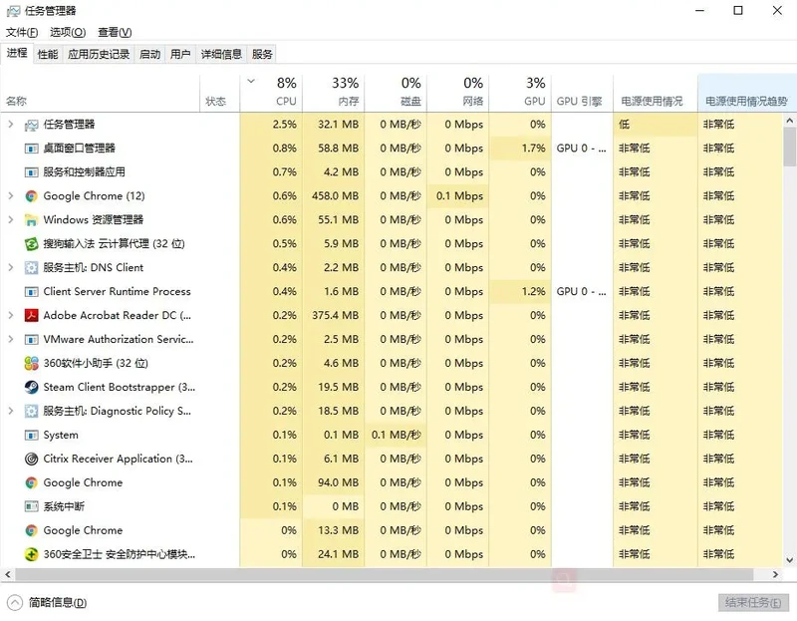Expand the VMware Authorization Service group
This screenshot has width=797, height=621.
click(x=10, y=339)
